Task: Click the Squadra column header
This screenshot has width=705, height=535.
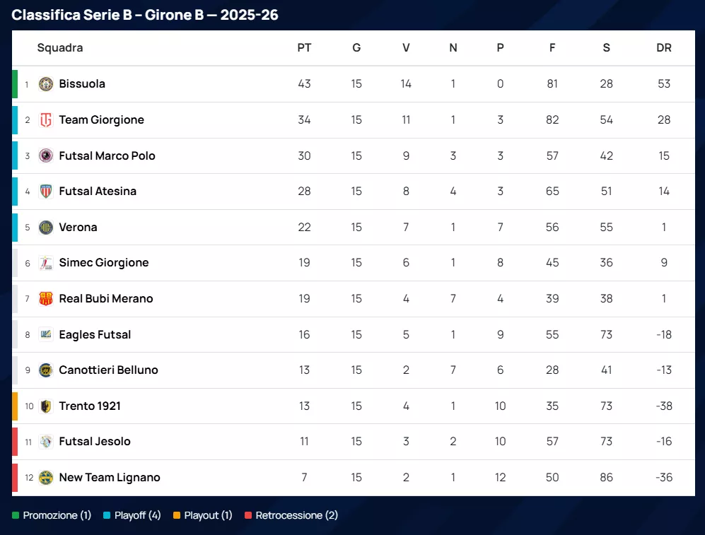Action: 60,48
